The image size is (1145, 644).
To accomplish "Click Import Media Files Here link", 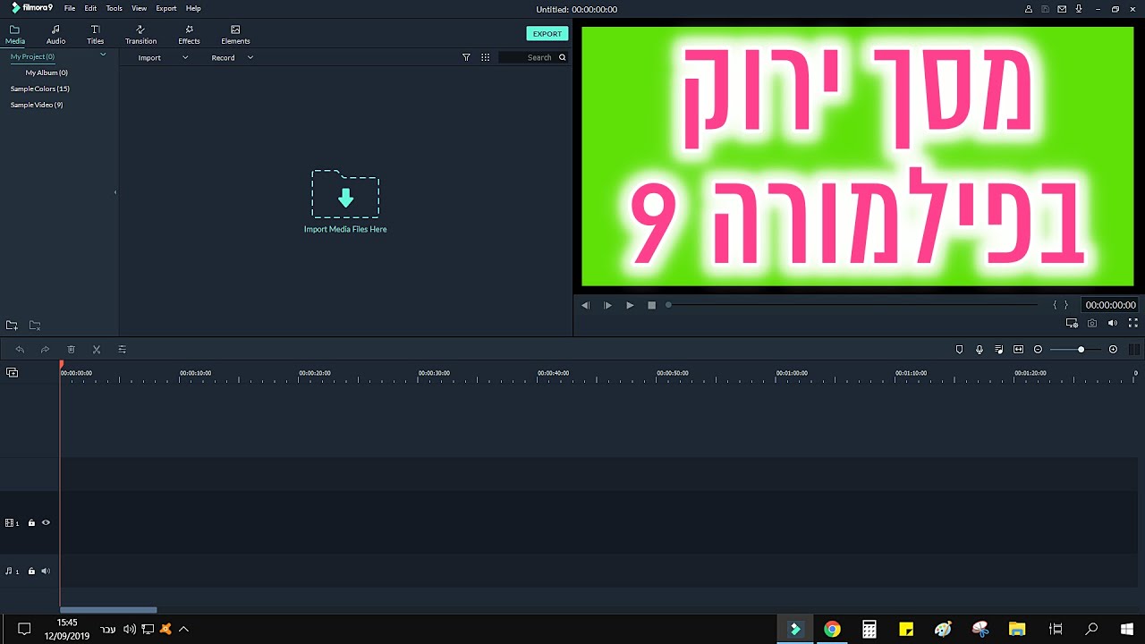I will (x=345, y=229).
